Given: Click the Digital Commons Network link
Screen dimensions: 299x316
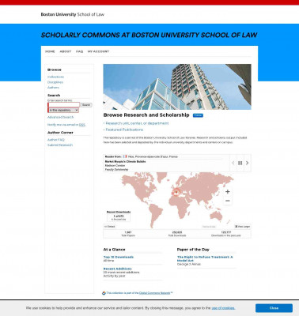Looking at the screenshot, I should pyautogui.click(x=155, y=293).
